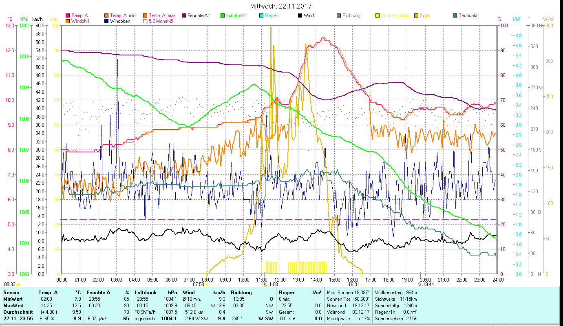Click the '06:00' hour label on the time axis
This screenshot has height=326, width=563.
click(x=171, y=280)
